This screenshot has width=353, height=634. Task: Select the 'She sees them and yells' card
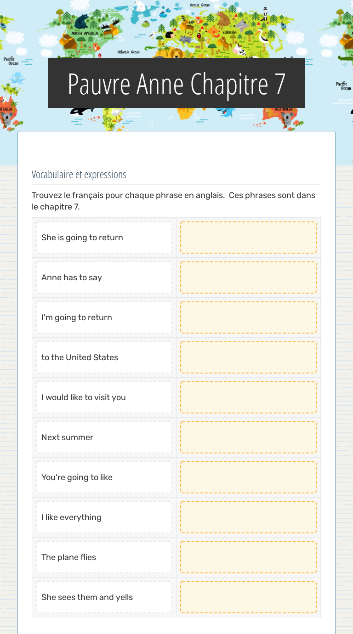(x=104, y=597)
